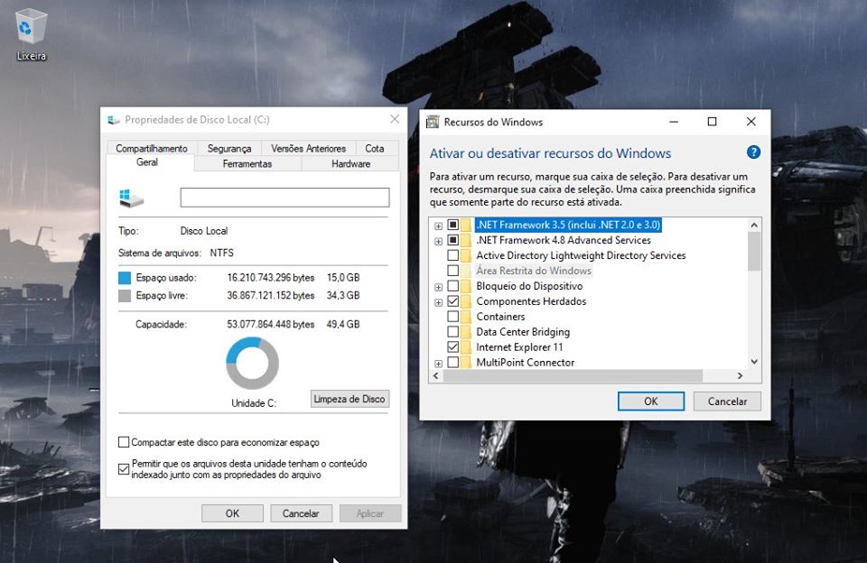Uncheck Componentes Herdados
867x563 pixels.
[452, 301]
